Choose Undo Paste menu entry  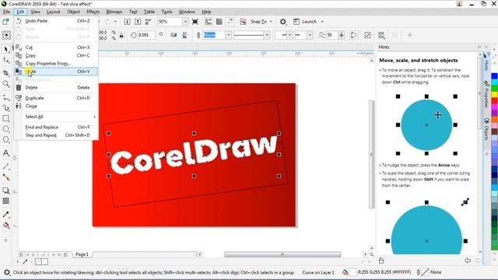tap(55, 21)
